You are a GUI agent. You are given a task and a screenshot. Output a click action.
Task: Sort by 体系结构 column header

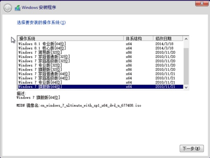(138, 39)
